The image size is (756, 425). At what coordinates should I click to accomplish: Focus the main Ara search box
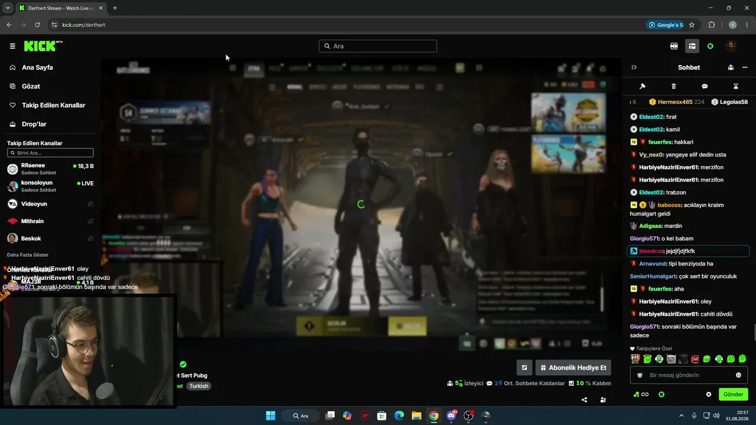tap(378, 46)
